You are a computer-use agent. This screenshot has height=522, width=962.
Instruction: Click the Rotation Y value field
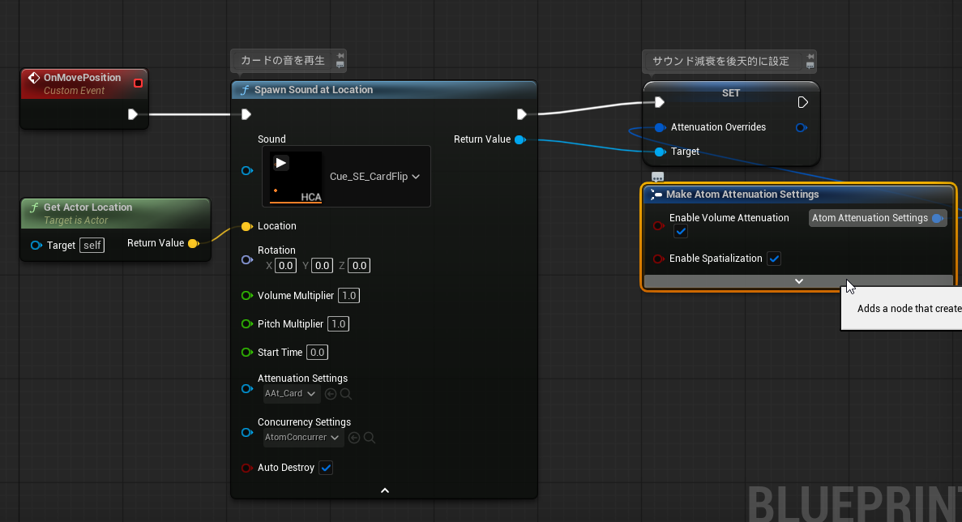click(x=322, y=266)
